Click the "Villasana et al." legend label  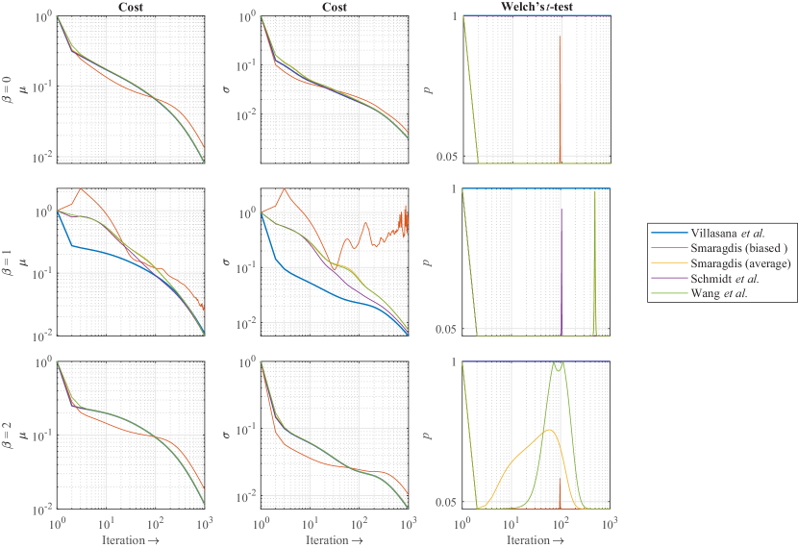click(x=728, y=233)
